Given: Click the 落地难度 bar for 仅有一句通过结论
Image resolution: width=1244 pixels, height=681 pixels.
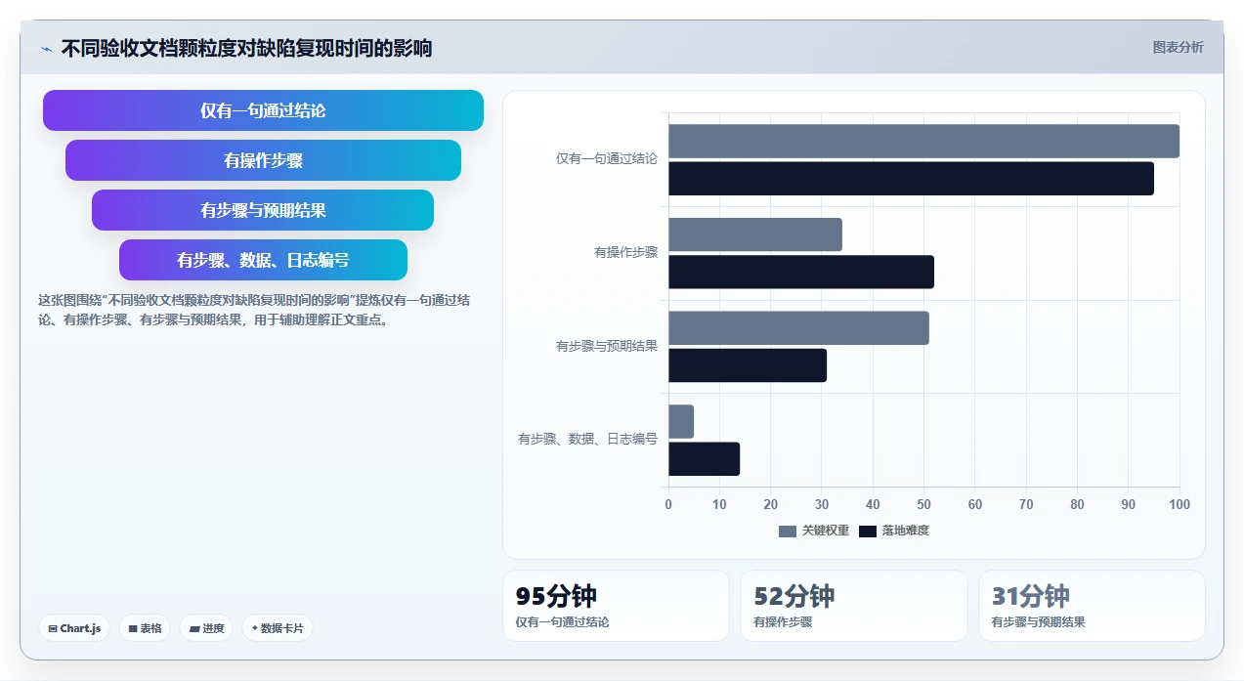Looking at the screenshot, I should [x=911, y=179].
